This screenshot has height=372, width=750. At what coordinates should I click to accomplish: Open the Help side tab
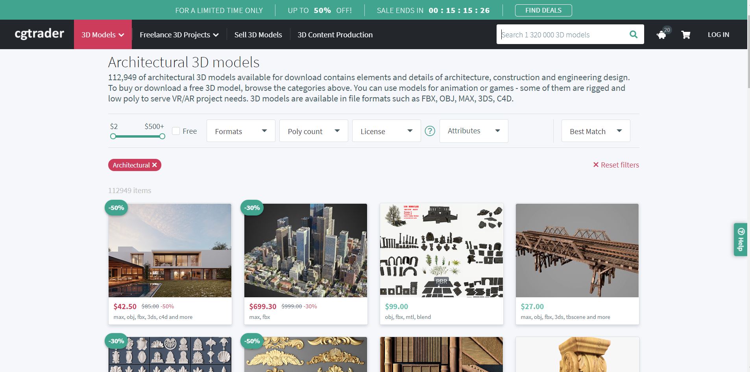pyautogui.click(x=740, y=239)
